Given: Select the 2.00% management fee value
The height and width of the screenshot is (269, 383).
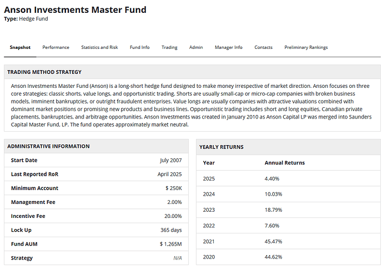Looking at the screenshot, I should pyautogui.click(x=174, y=202).
